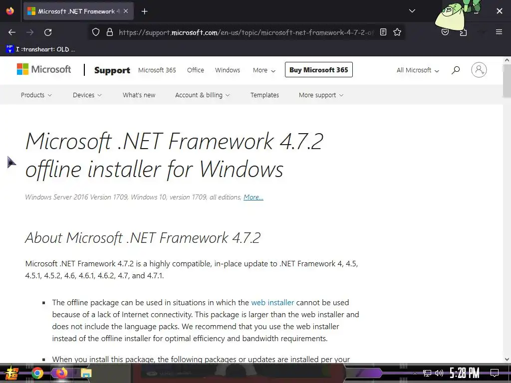Open the web installer link
This screenshot has height=383, width=511.
(272, 303)
